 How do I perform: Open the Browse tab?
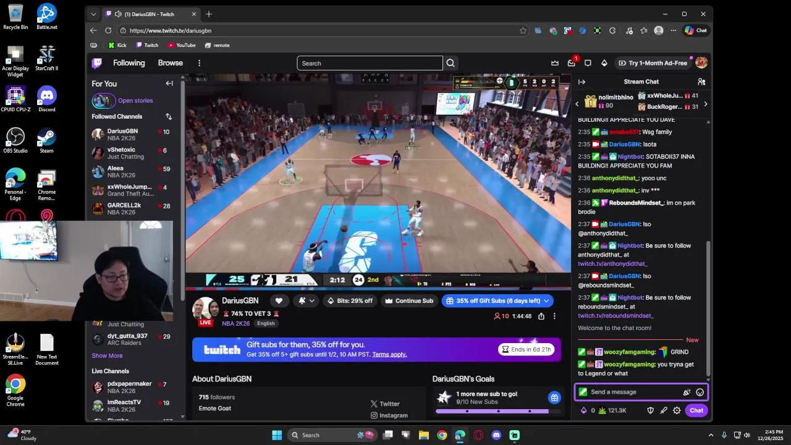(170, 63)
